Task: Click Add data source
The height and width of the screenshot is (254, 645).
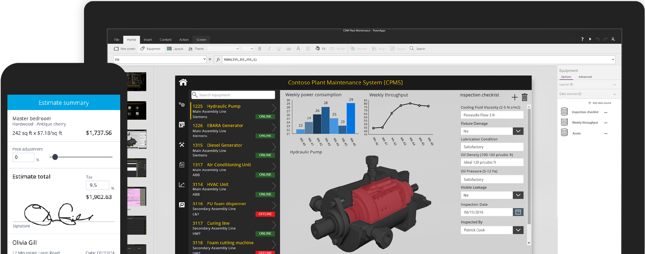Action: pos(600,103)
